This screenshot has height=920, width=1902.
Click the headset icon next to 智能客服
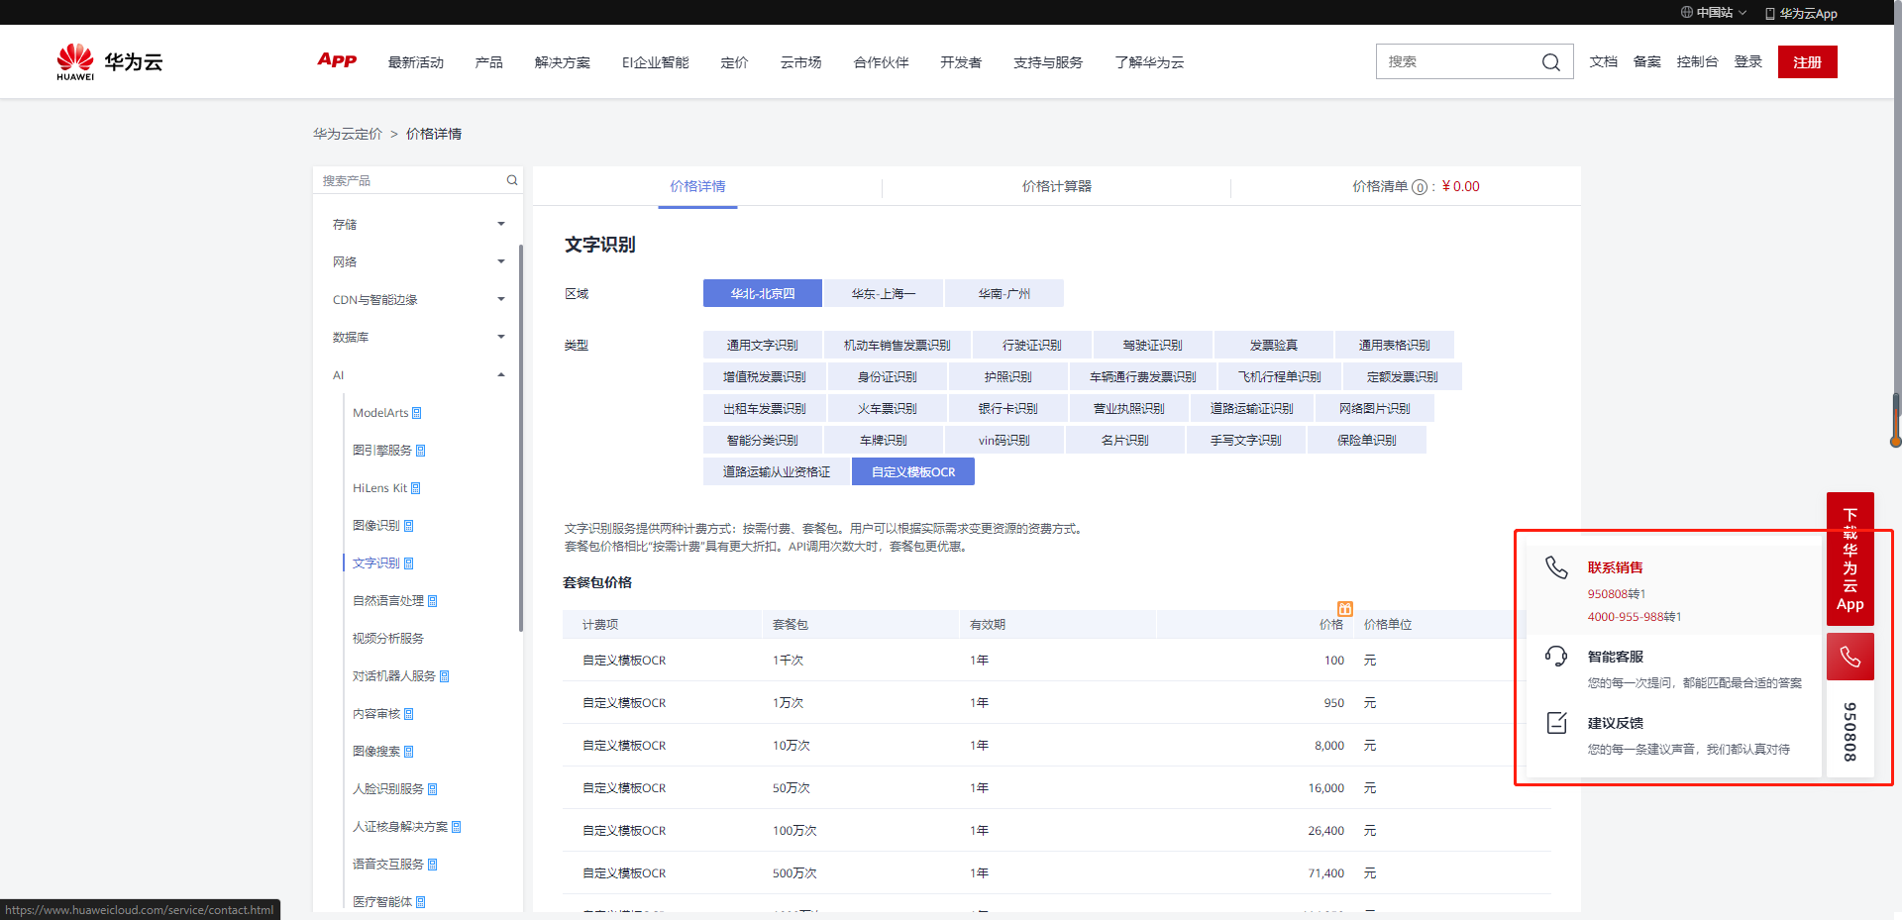point(1557,656)
